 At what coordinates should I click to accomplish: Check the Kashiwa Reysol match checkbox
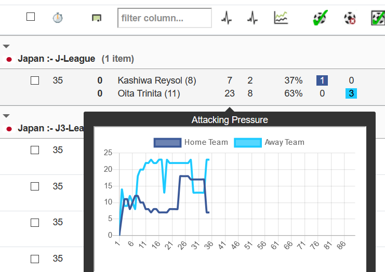[35, 80]
